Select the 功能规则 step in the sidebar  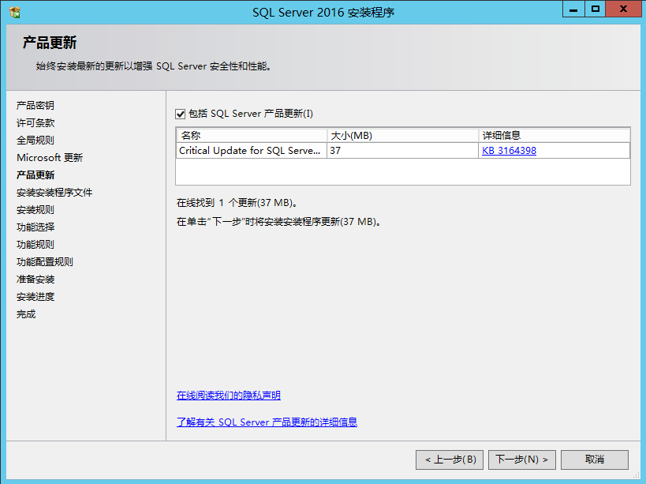click(35, 245)
